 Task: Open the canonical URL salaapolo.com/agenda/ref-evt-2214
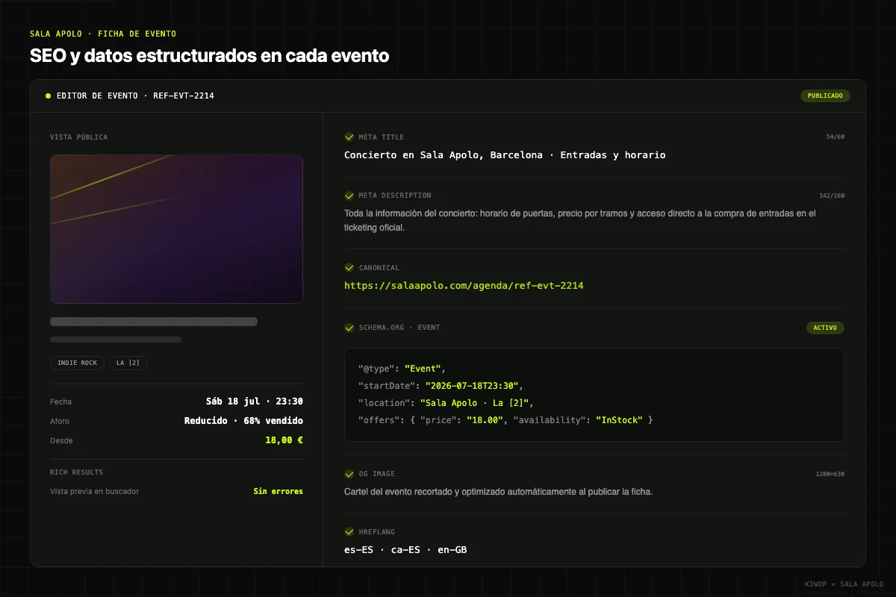click(x=464, y=286)
